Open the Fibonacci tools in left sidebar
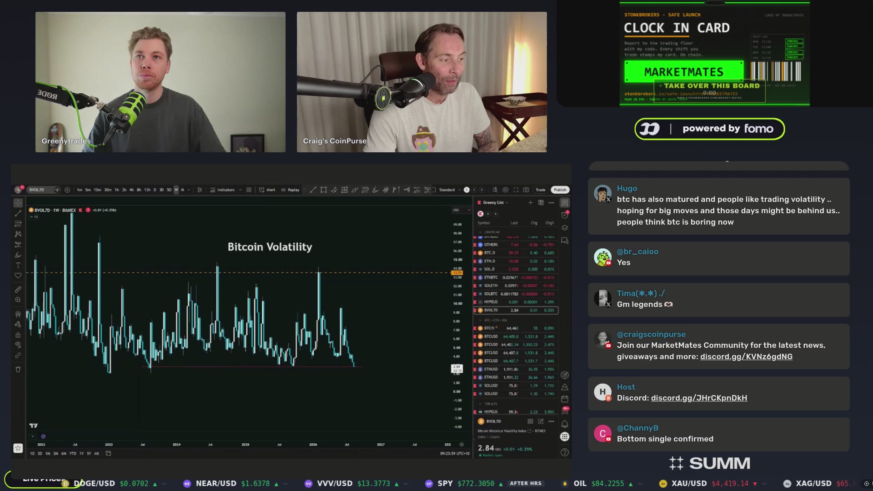 pyautogui.click(x=18, y=223)
